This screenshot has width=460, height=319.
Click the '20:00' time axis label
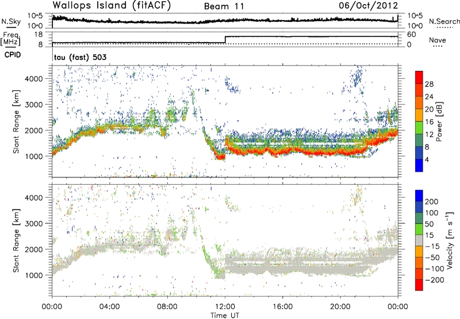340,307
